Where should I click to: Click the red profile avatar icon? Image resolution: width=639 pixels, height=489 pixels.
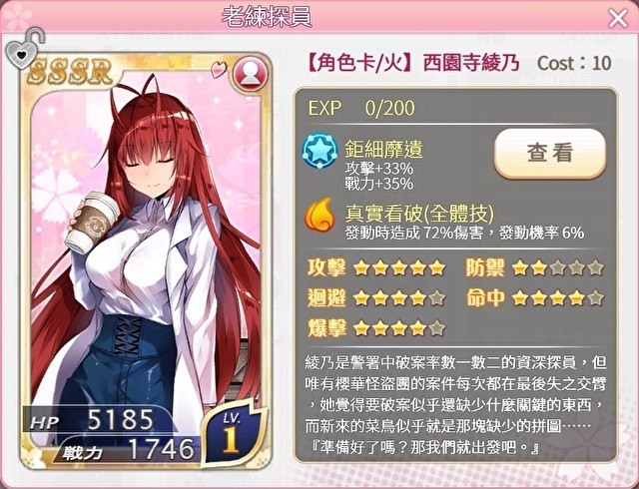pyautogui.click(x=250, y=74)
